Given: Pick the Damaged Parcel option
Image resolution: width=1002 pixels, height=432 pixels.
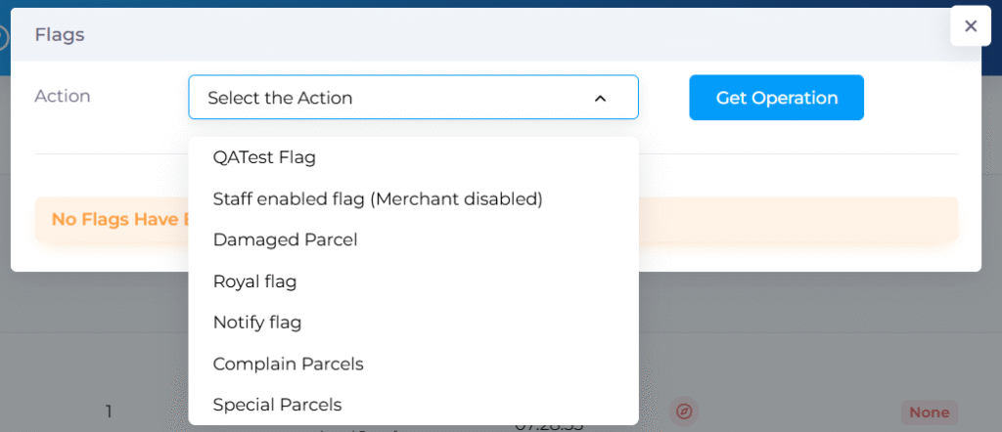Looking at the screenshot, I should [285, 239].
